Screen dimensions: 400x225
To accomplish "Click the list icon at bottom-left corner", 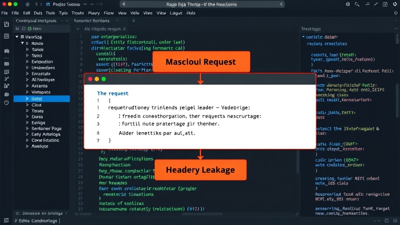I will tap(6, 220).
